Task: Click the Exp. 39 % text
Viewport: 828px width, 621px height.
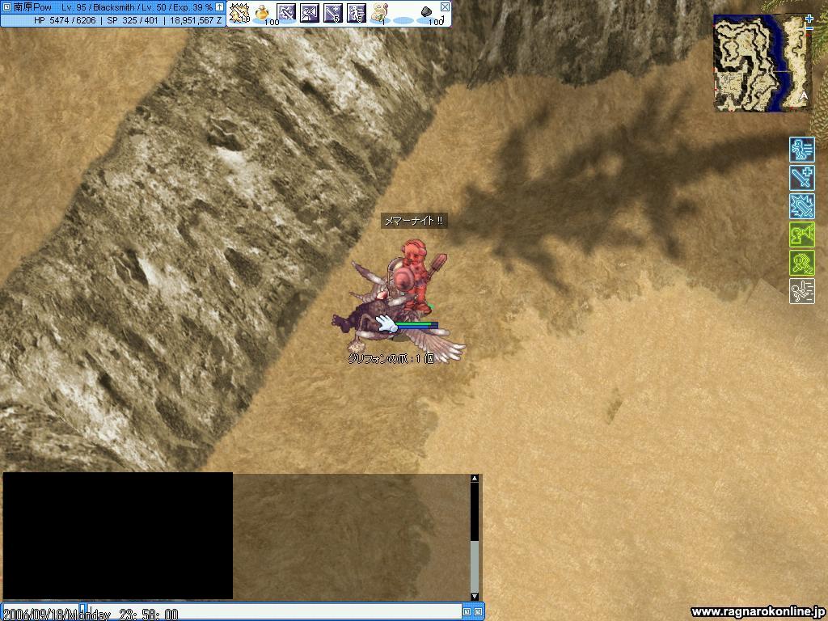Action: 192,7
